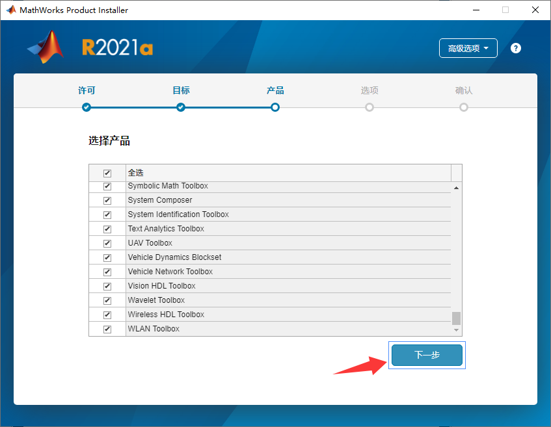Click the product list scrollbar thumb
Screen dimensions: 551x427
[x=456, y=318]
